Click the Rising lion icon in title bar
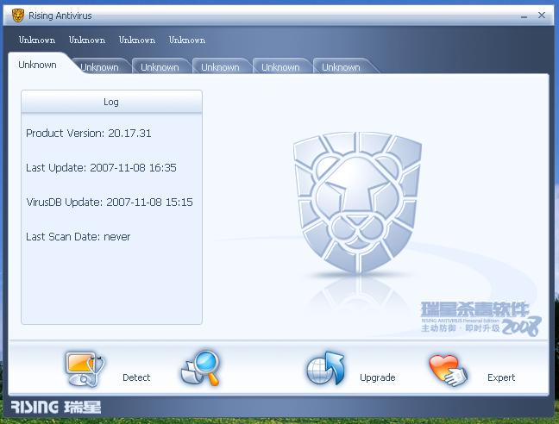This screenshot has width=559, height=424. pos(18,16)
